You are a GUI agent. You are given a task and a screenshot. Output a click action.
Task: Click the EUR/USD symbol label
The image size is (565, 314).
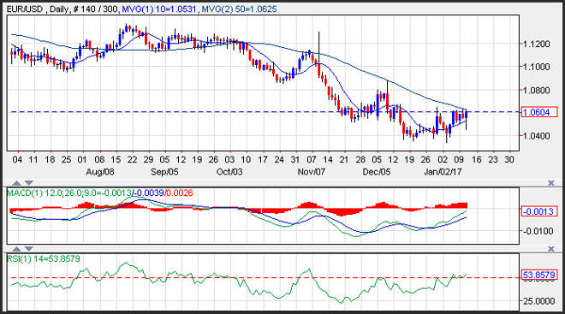(25, 9)
